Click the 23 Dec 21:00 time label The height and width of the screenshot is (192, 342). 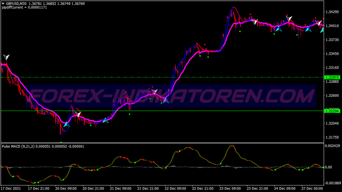[x=257, y=189]
